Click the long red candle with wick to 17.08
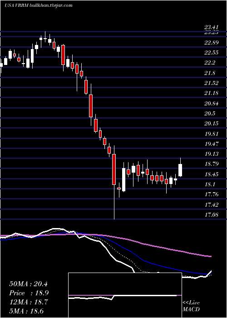The height and width of the screenshot is (318, 227). pos(114,182)
